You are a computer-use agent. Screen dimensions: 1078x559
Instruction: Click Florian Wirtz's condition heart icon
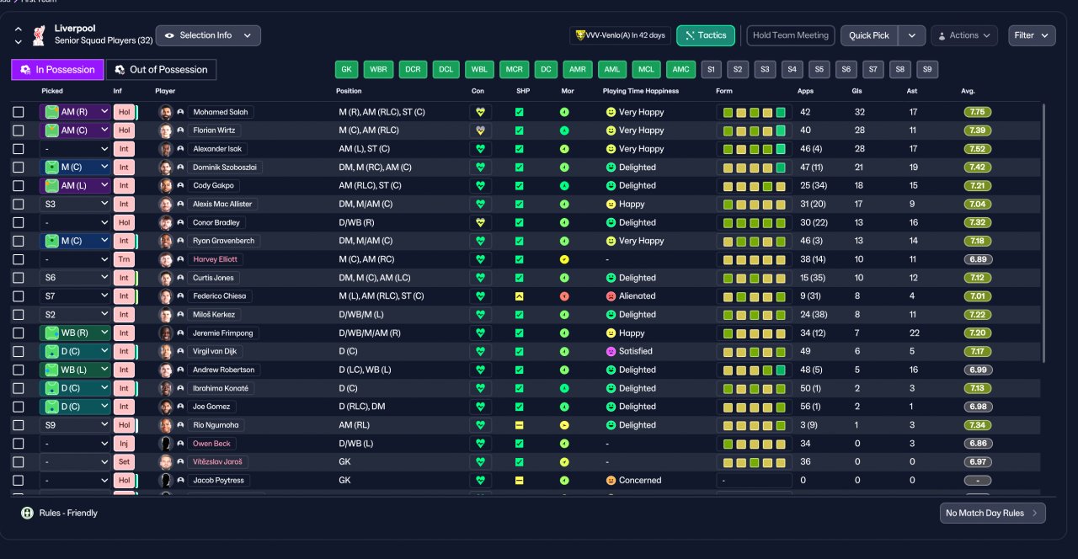pos(481,130)
